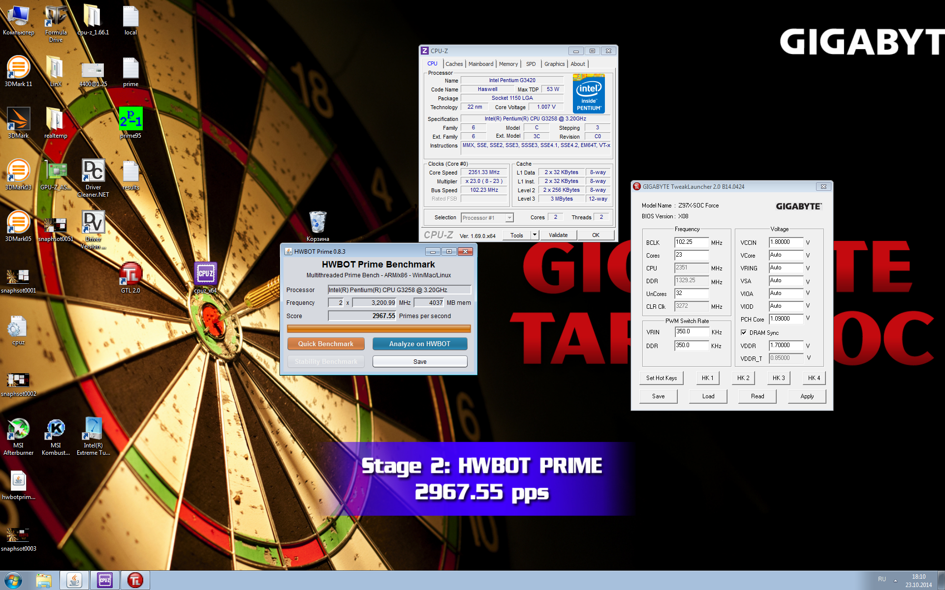
Task: Open the prime text file
Action: coord(130,72)
